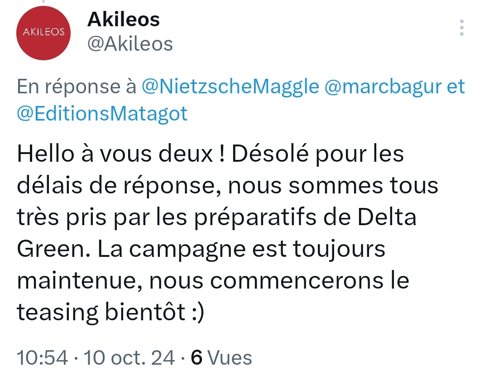The image size is (489, 381).
Task: Click the bold 6 view count number
Action: click(x=197, y=358)
